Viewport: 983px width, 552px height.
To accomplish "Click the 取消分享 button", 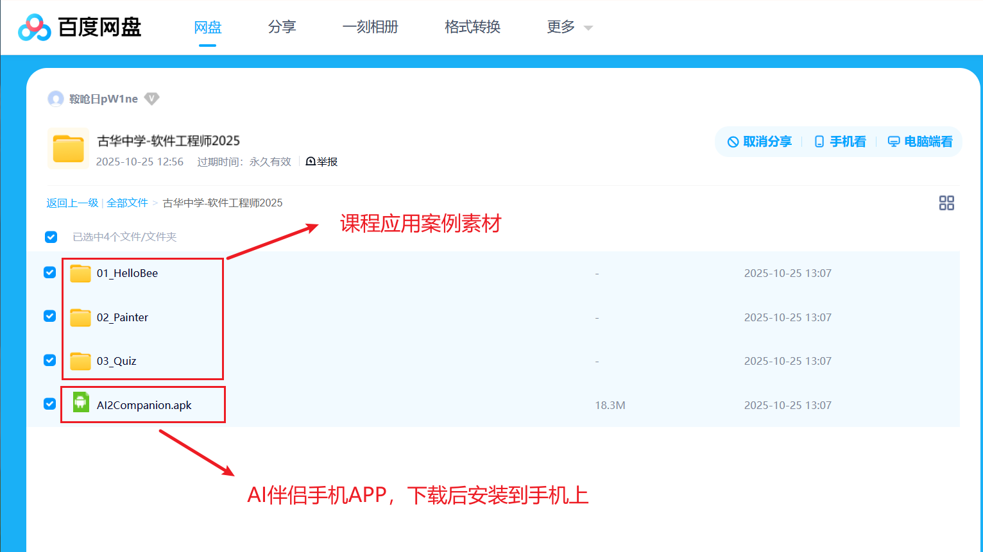I will point(760,142).
